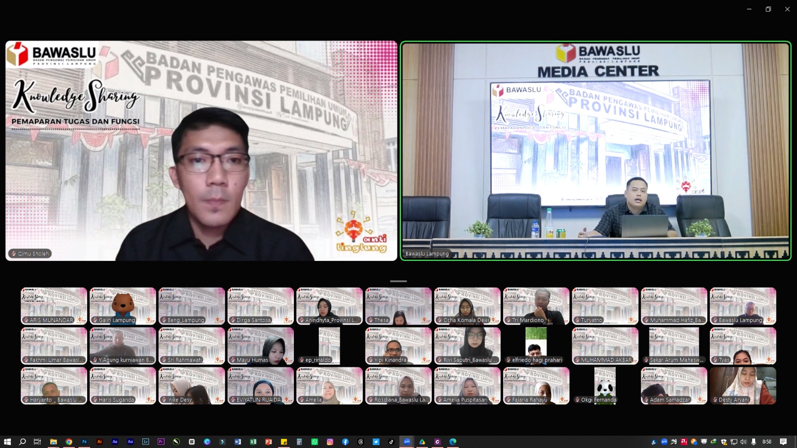
Task: Open Google Chrome from taskbar
Action: (69, 442)
